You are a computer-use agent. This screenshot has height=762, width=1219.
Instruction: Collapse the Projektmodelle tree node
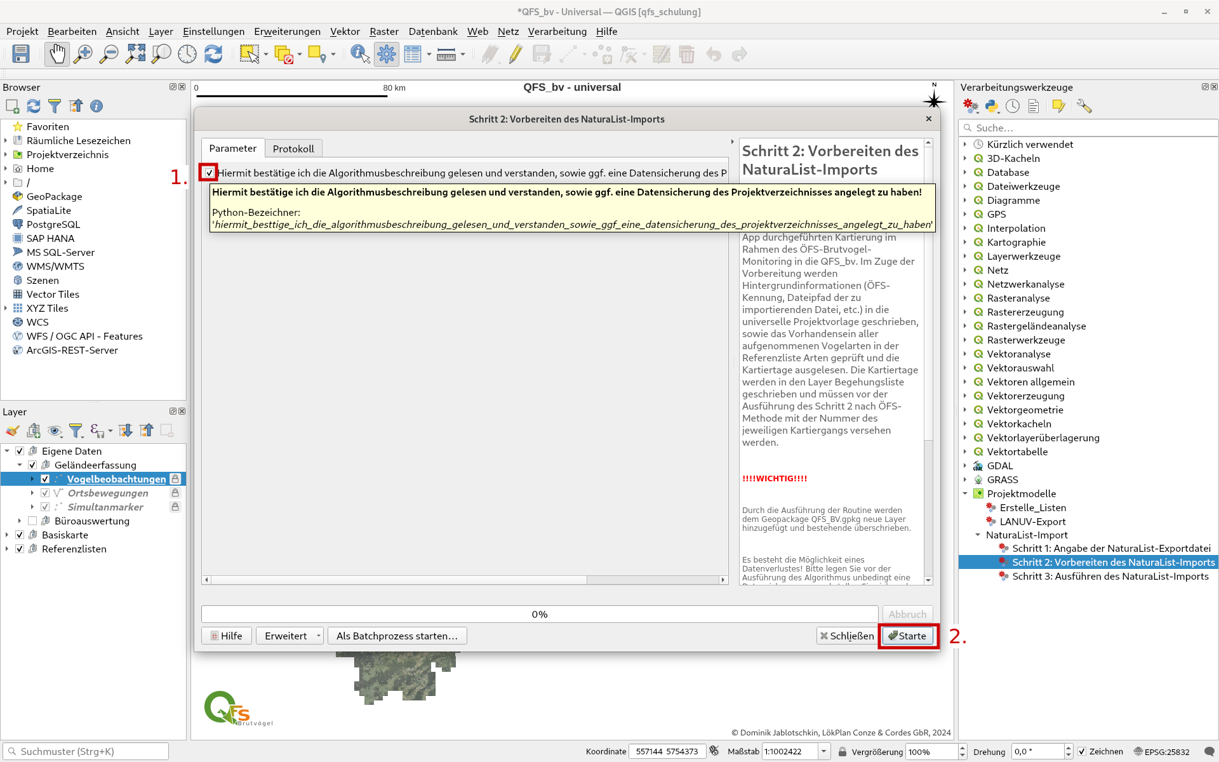(x=965, y=493)
